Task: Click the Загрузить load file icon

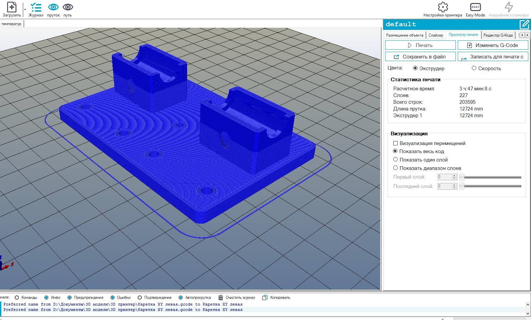Action: point(12,7)
